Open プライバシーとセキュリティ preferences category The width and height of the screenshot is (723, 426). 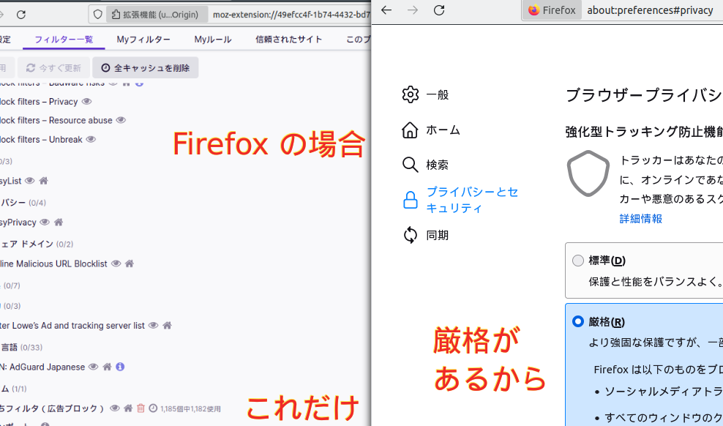tap(460, 200)
